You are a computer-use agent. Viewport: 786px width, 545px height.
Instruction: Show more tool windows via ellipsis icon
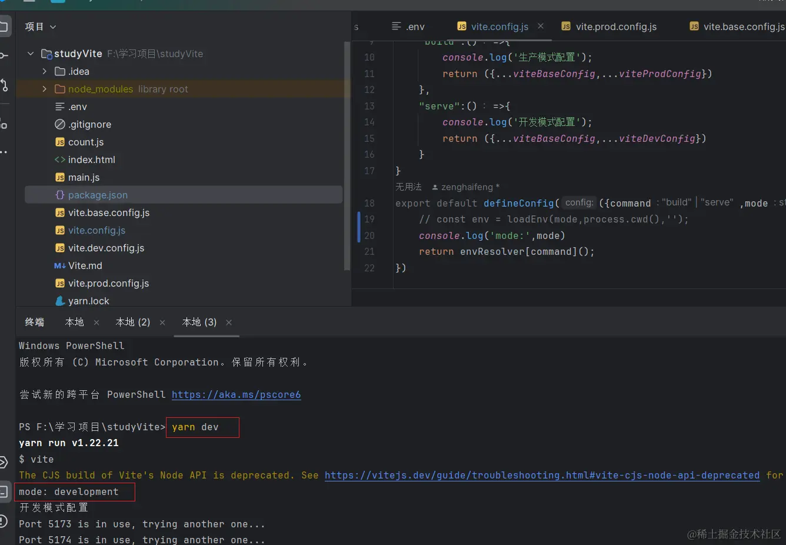4,152
